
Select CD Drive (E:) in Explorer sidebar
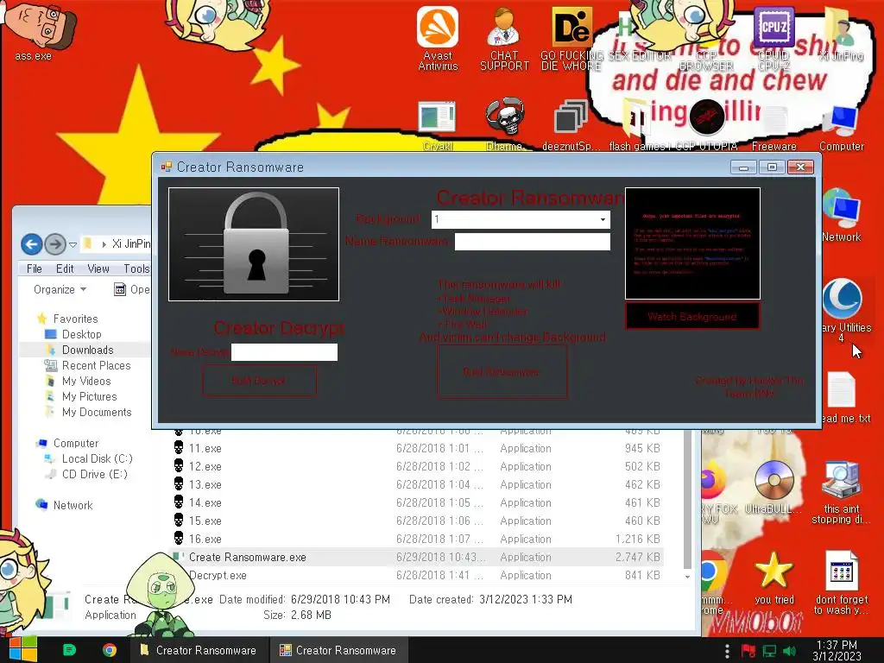[94, 474]
